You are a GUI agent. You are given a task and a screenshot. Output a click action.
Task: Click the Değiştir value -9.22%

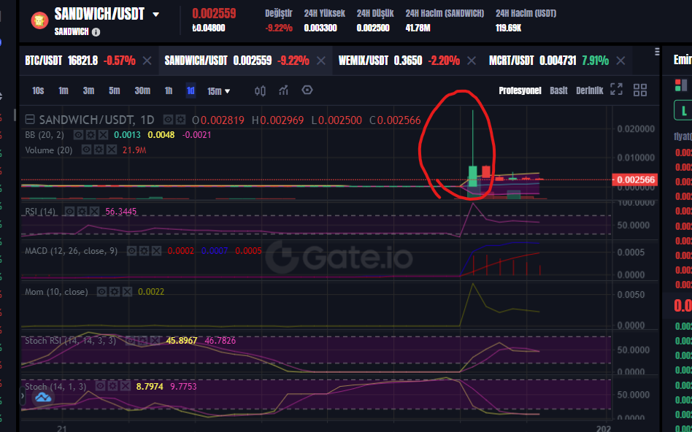[x=279, y=28]
